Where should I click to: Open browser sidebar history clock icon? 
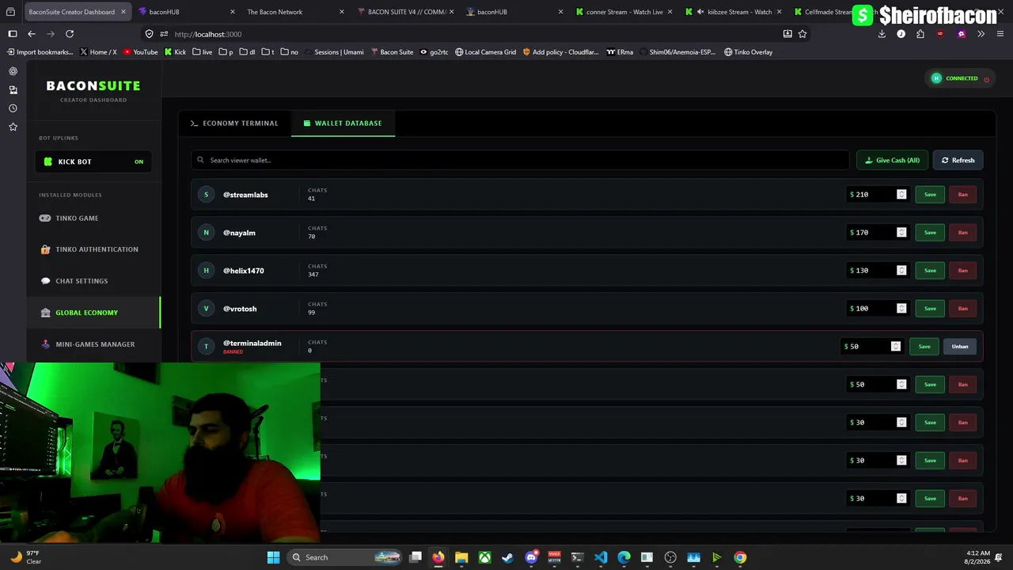(13, 108)
